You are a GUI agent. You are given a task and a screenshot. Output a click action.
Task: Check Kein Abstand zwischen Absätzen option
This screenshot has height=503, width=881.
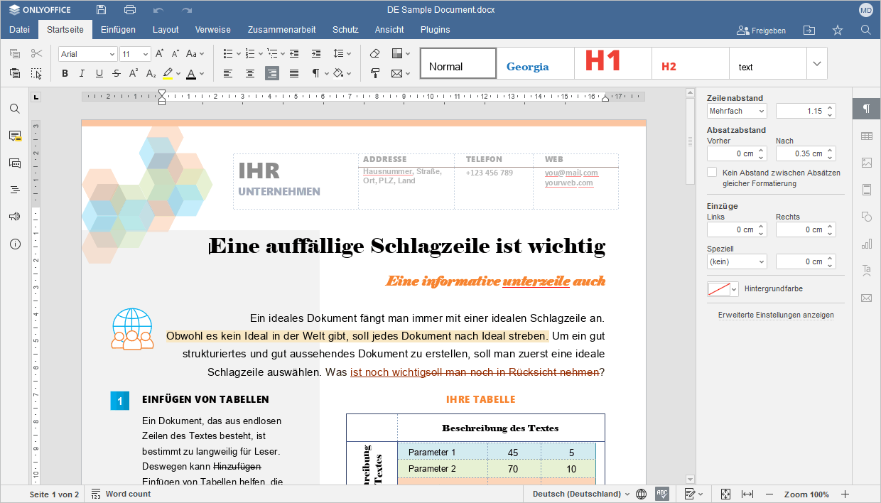[x=712, y=173]
